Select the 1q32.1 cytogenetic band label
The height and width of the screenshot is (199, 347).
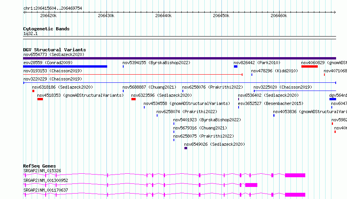pos(30,33)
